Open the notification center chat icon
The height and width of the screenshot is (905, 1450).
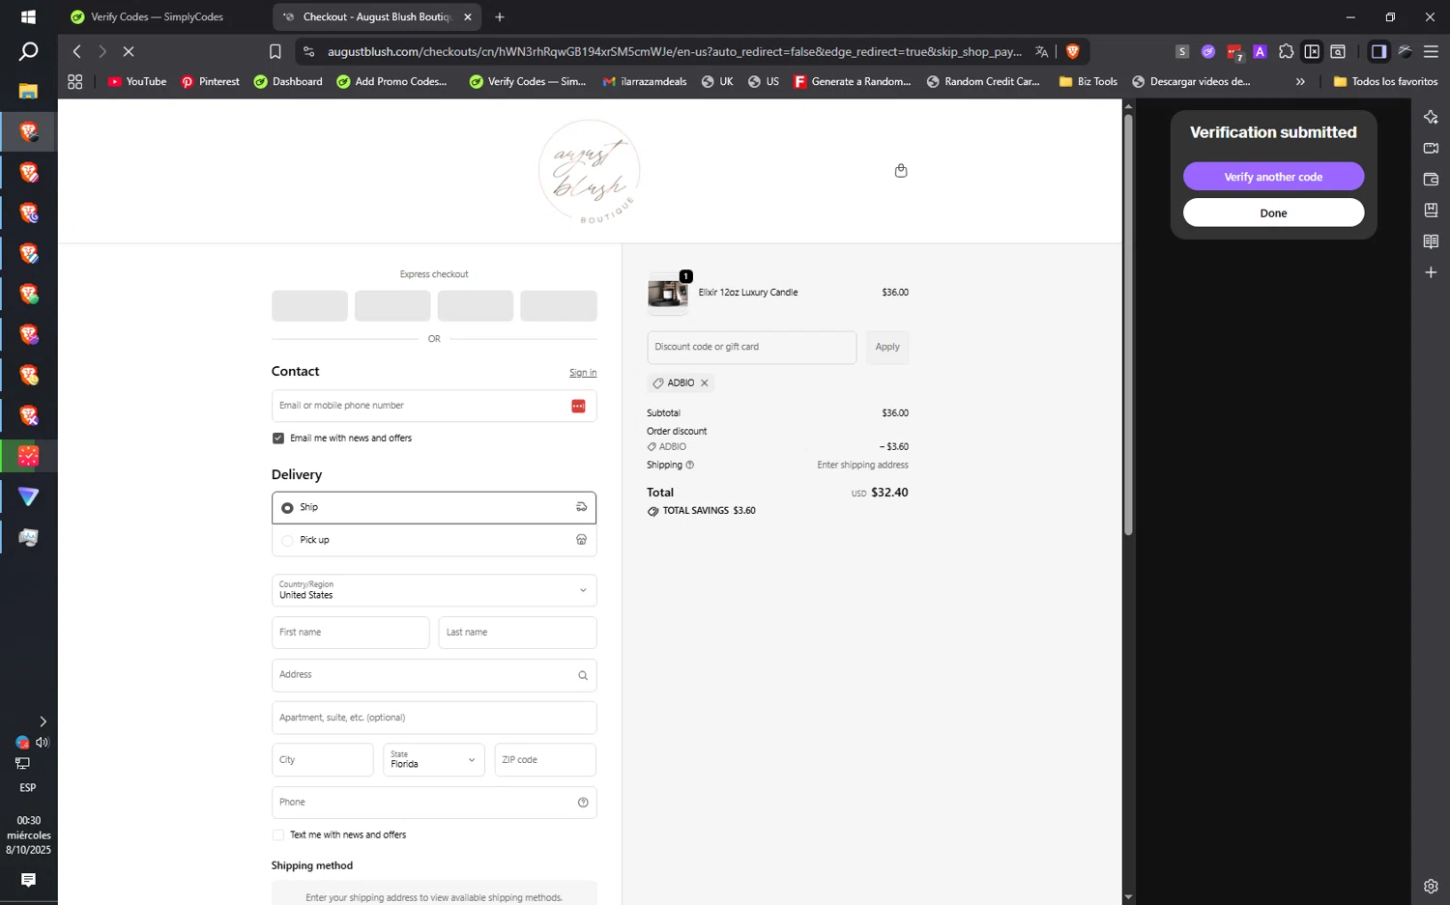pos(28,880)
